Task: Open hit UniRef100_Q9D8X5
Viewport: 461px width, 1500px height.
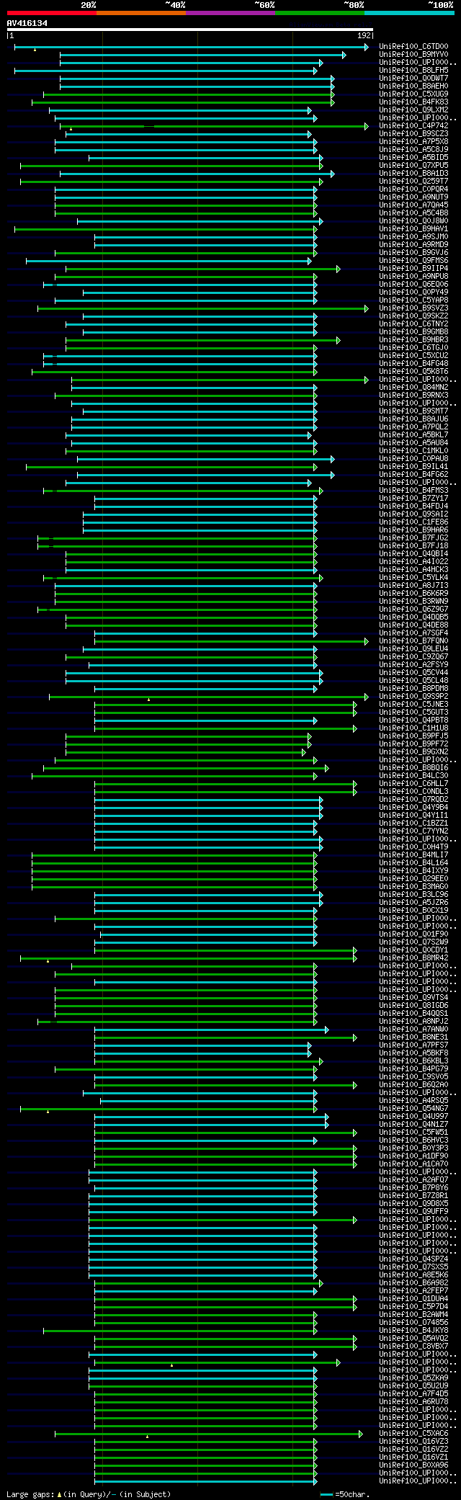Action: click(413, 1204)
